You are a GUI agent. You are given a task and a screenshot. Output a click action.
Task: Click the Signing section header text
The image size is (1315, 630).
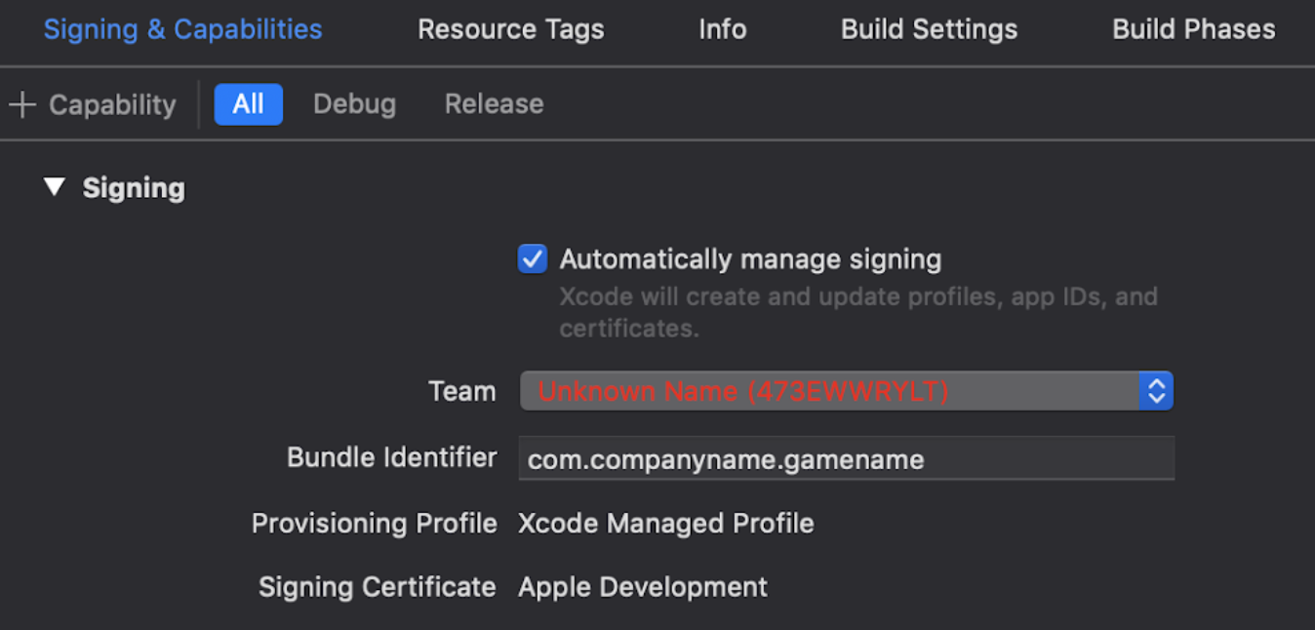pos(134,187)
